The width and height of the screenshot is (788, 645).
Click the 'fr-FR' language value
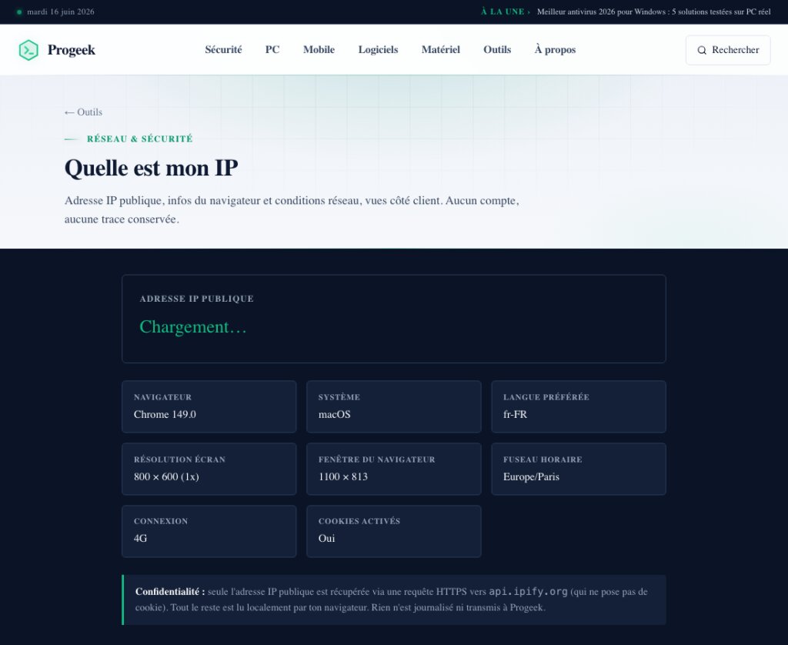pyautogui.click(x=515, y=414)
